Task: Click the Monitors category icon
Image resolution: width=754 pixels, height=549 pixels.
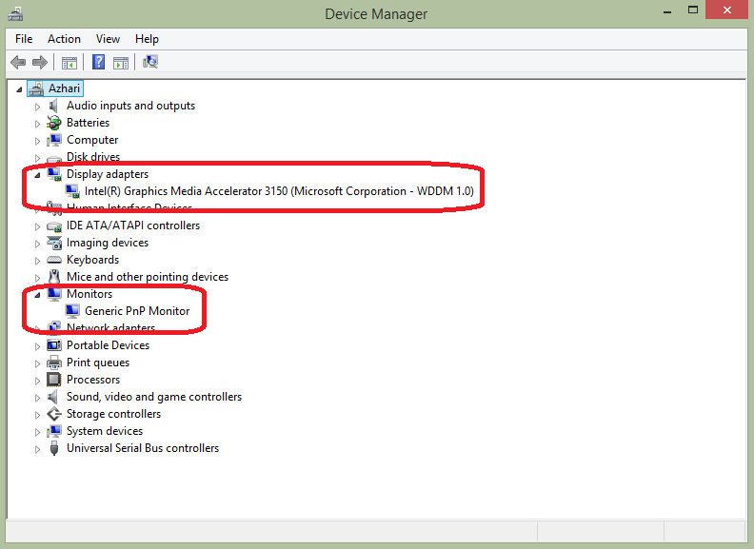Action: pyautogui.click(x=54, y=294)
